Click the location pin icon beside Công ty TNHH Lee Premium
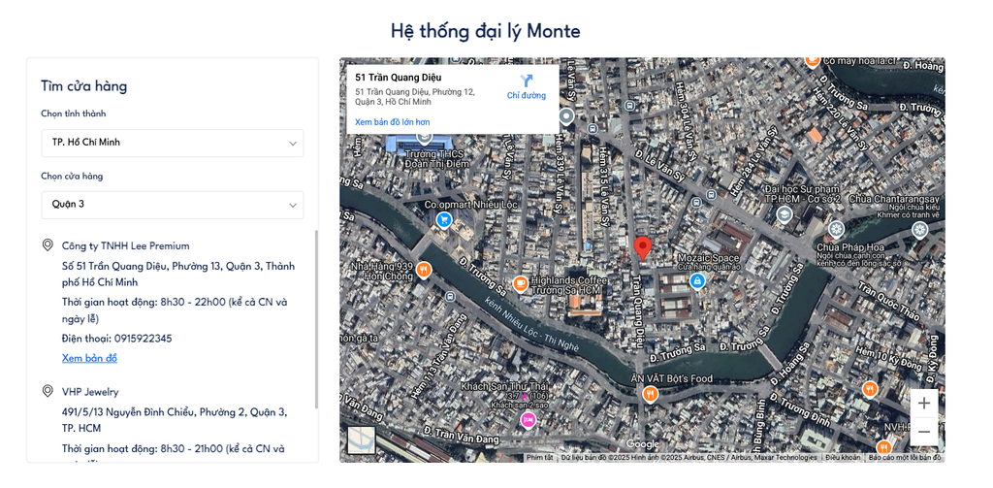The image size is (993, 488). click(x=48, y=245)
